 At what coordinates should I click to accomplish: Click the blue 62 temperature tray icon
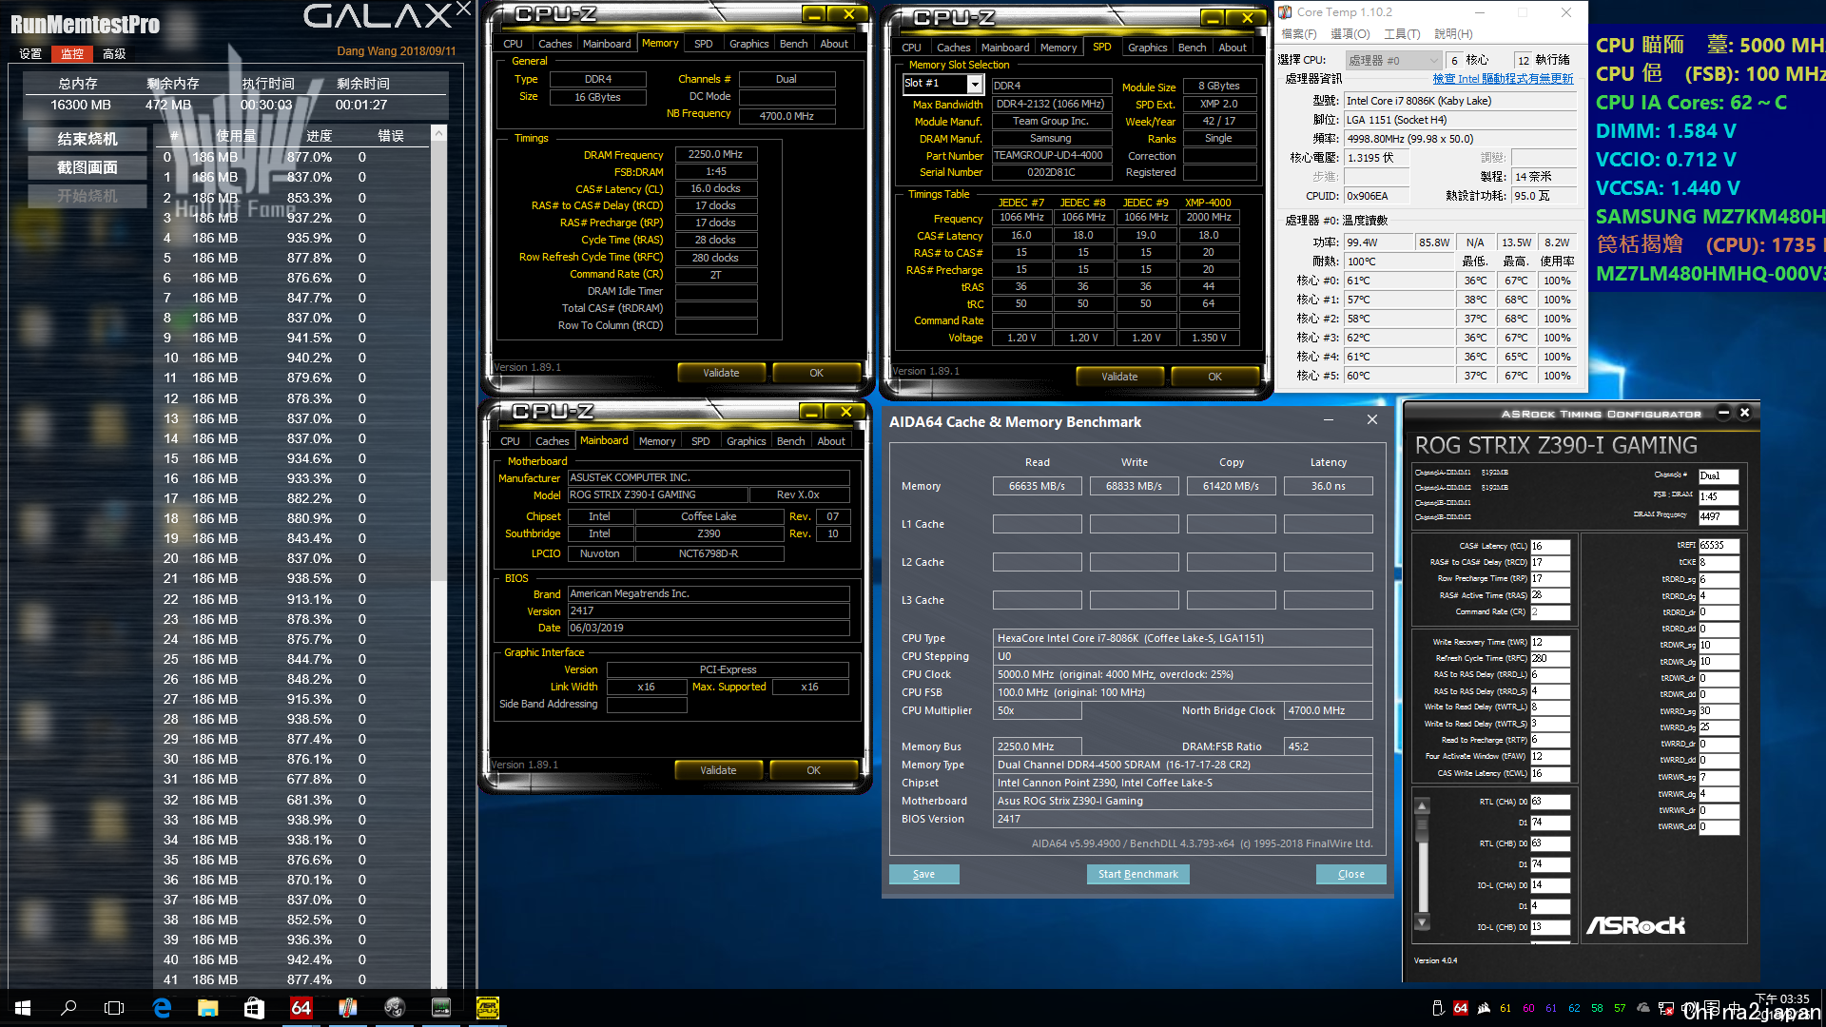[x=1574, y=1008]
